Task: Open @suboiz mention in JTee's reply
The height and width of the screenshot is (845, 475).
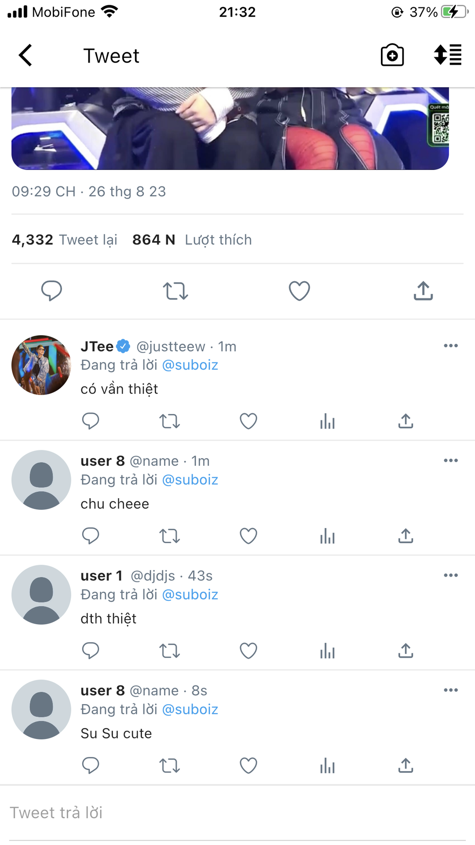Action: 190,365
